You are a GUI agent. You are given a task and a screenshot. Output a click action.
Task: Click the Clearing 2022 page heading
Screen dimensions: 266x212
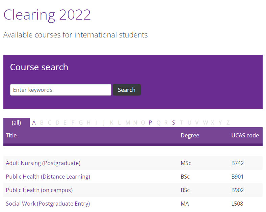[x=47, y=15]
